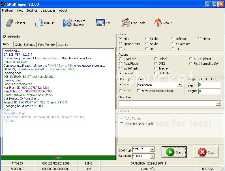The image size is (225, 171).
Task: Click the 00:00:21 elapsed time
Action: 208,169
